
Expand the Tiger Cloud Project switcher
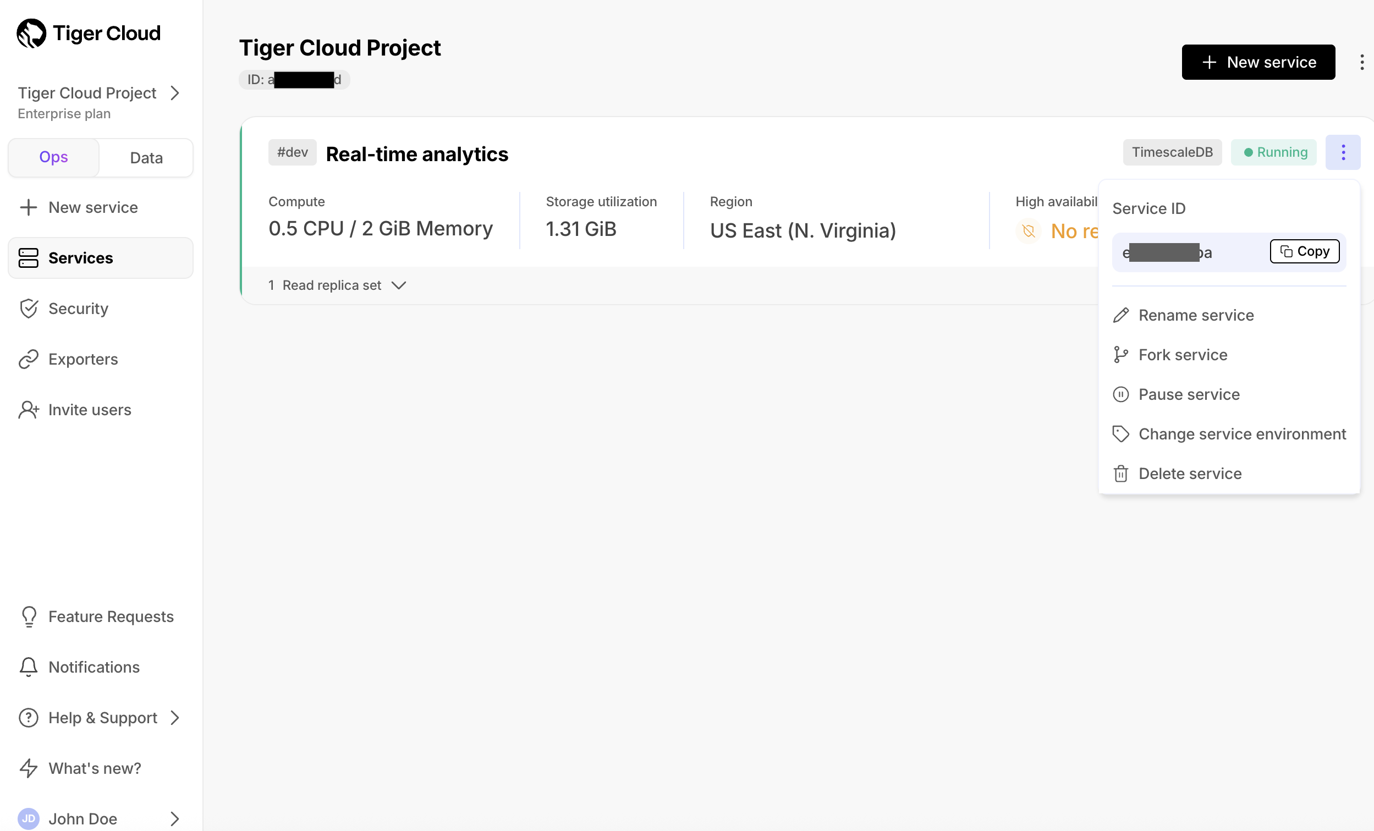click(x=174, y=93)
